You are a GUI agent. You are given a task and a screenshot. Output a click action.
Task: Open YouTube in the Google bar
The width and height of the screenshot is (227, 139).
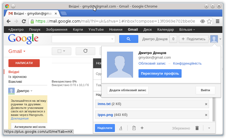pyautogui.click(x=96, y=30)
